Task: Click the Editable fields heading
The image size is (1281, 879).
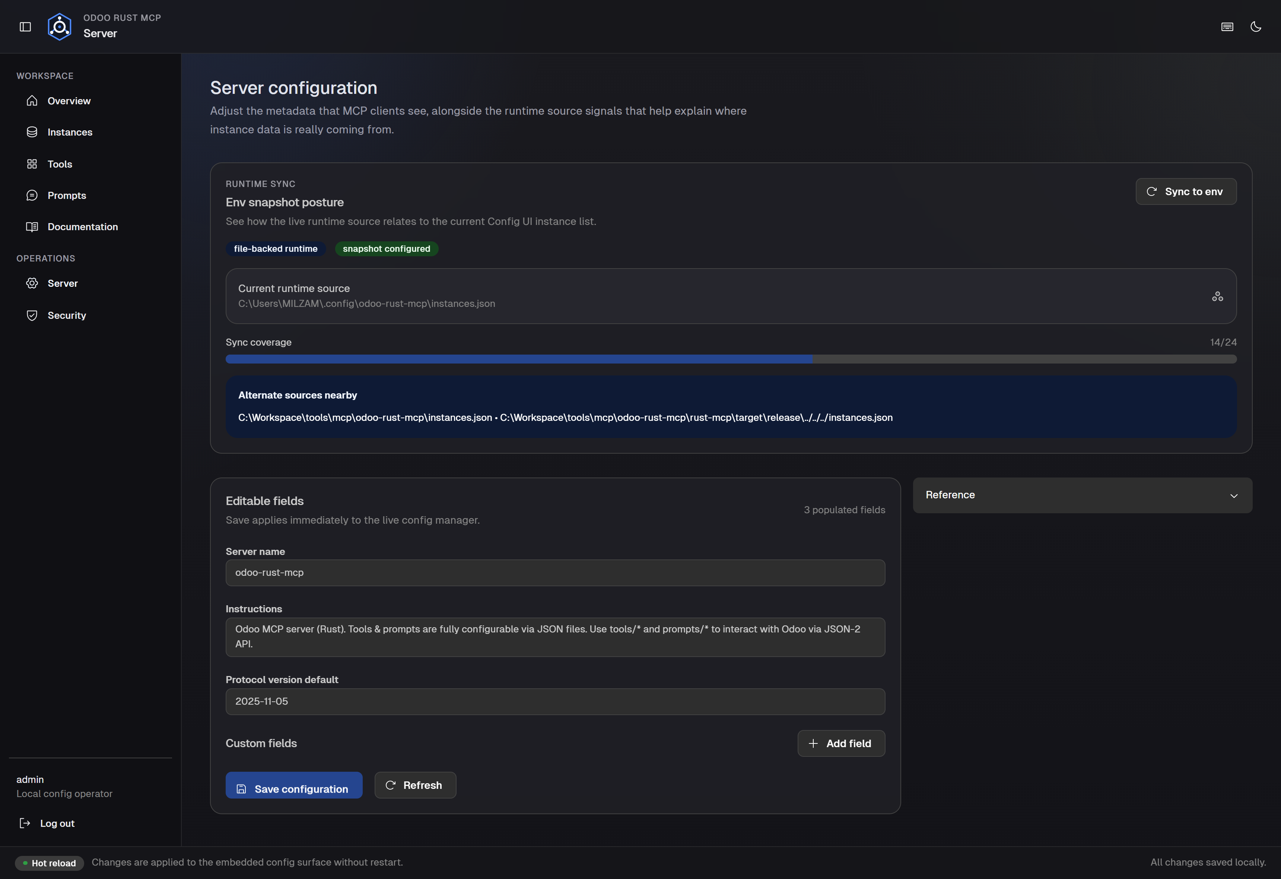Action: click(264, 501)
